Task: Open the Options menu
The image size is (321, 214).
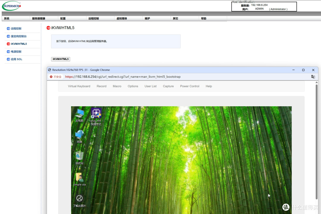Action: pos(133,86)
